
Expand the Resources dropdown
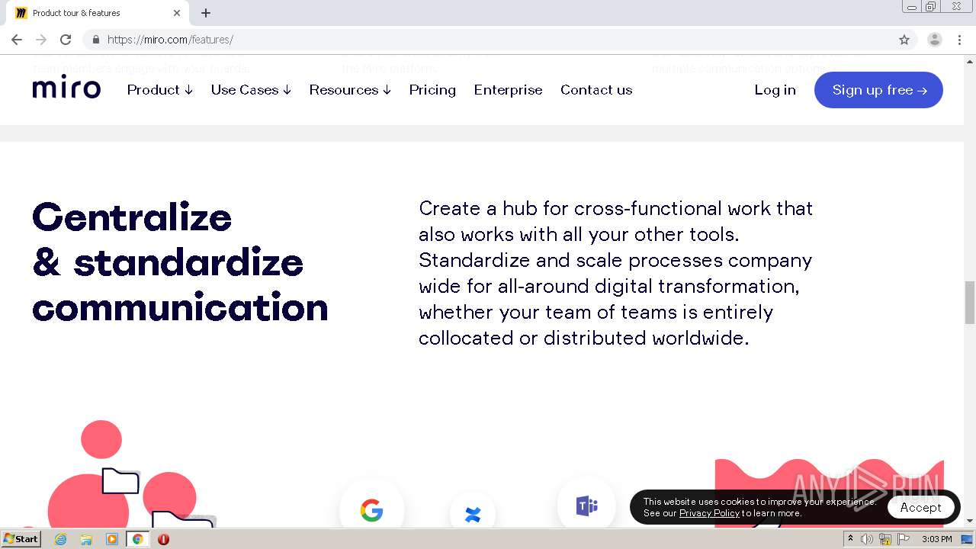pyautogui.click(x=350, y=90)
